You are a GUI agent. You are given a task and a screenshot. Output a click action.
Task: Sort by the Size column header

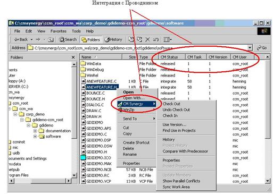pos(130,57)
